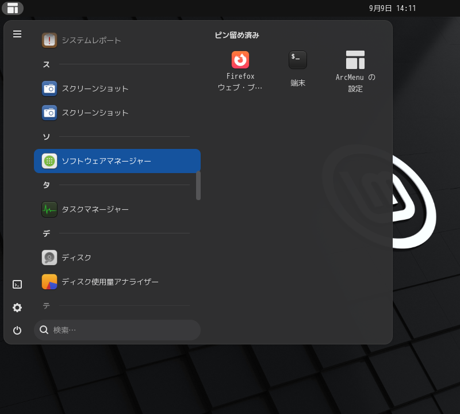Open the hamburger menu in the sidebar

[x=17, y=34]
